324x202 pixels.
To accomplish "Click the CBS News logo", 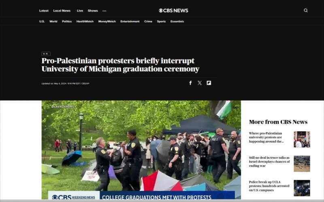I will 173,11.
